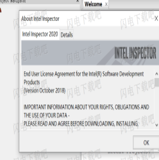Close the Project Navigator panel
159x160 pixels.
78,1
